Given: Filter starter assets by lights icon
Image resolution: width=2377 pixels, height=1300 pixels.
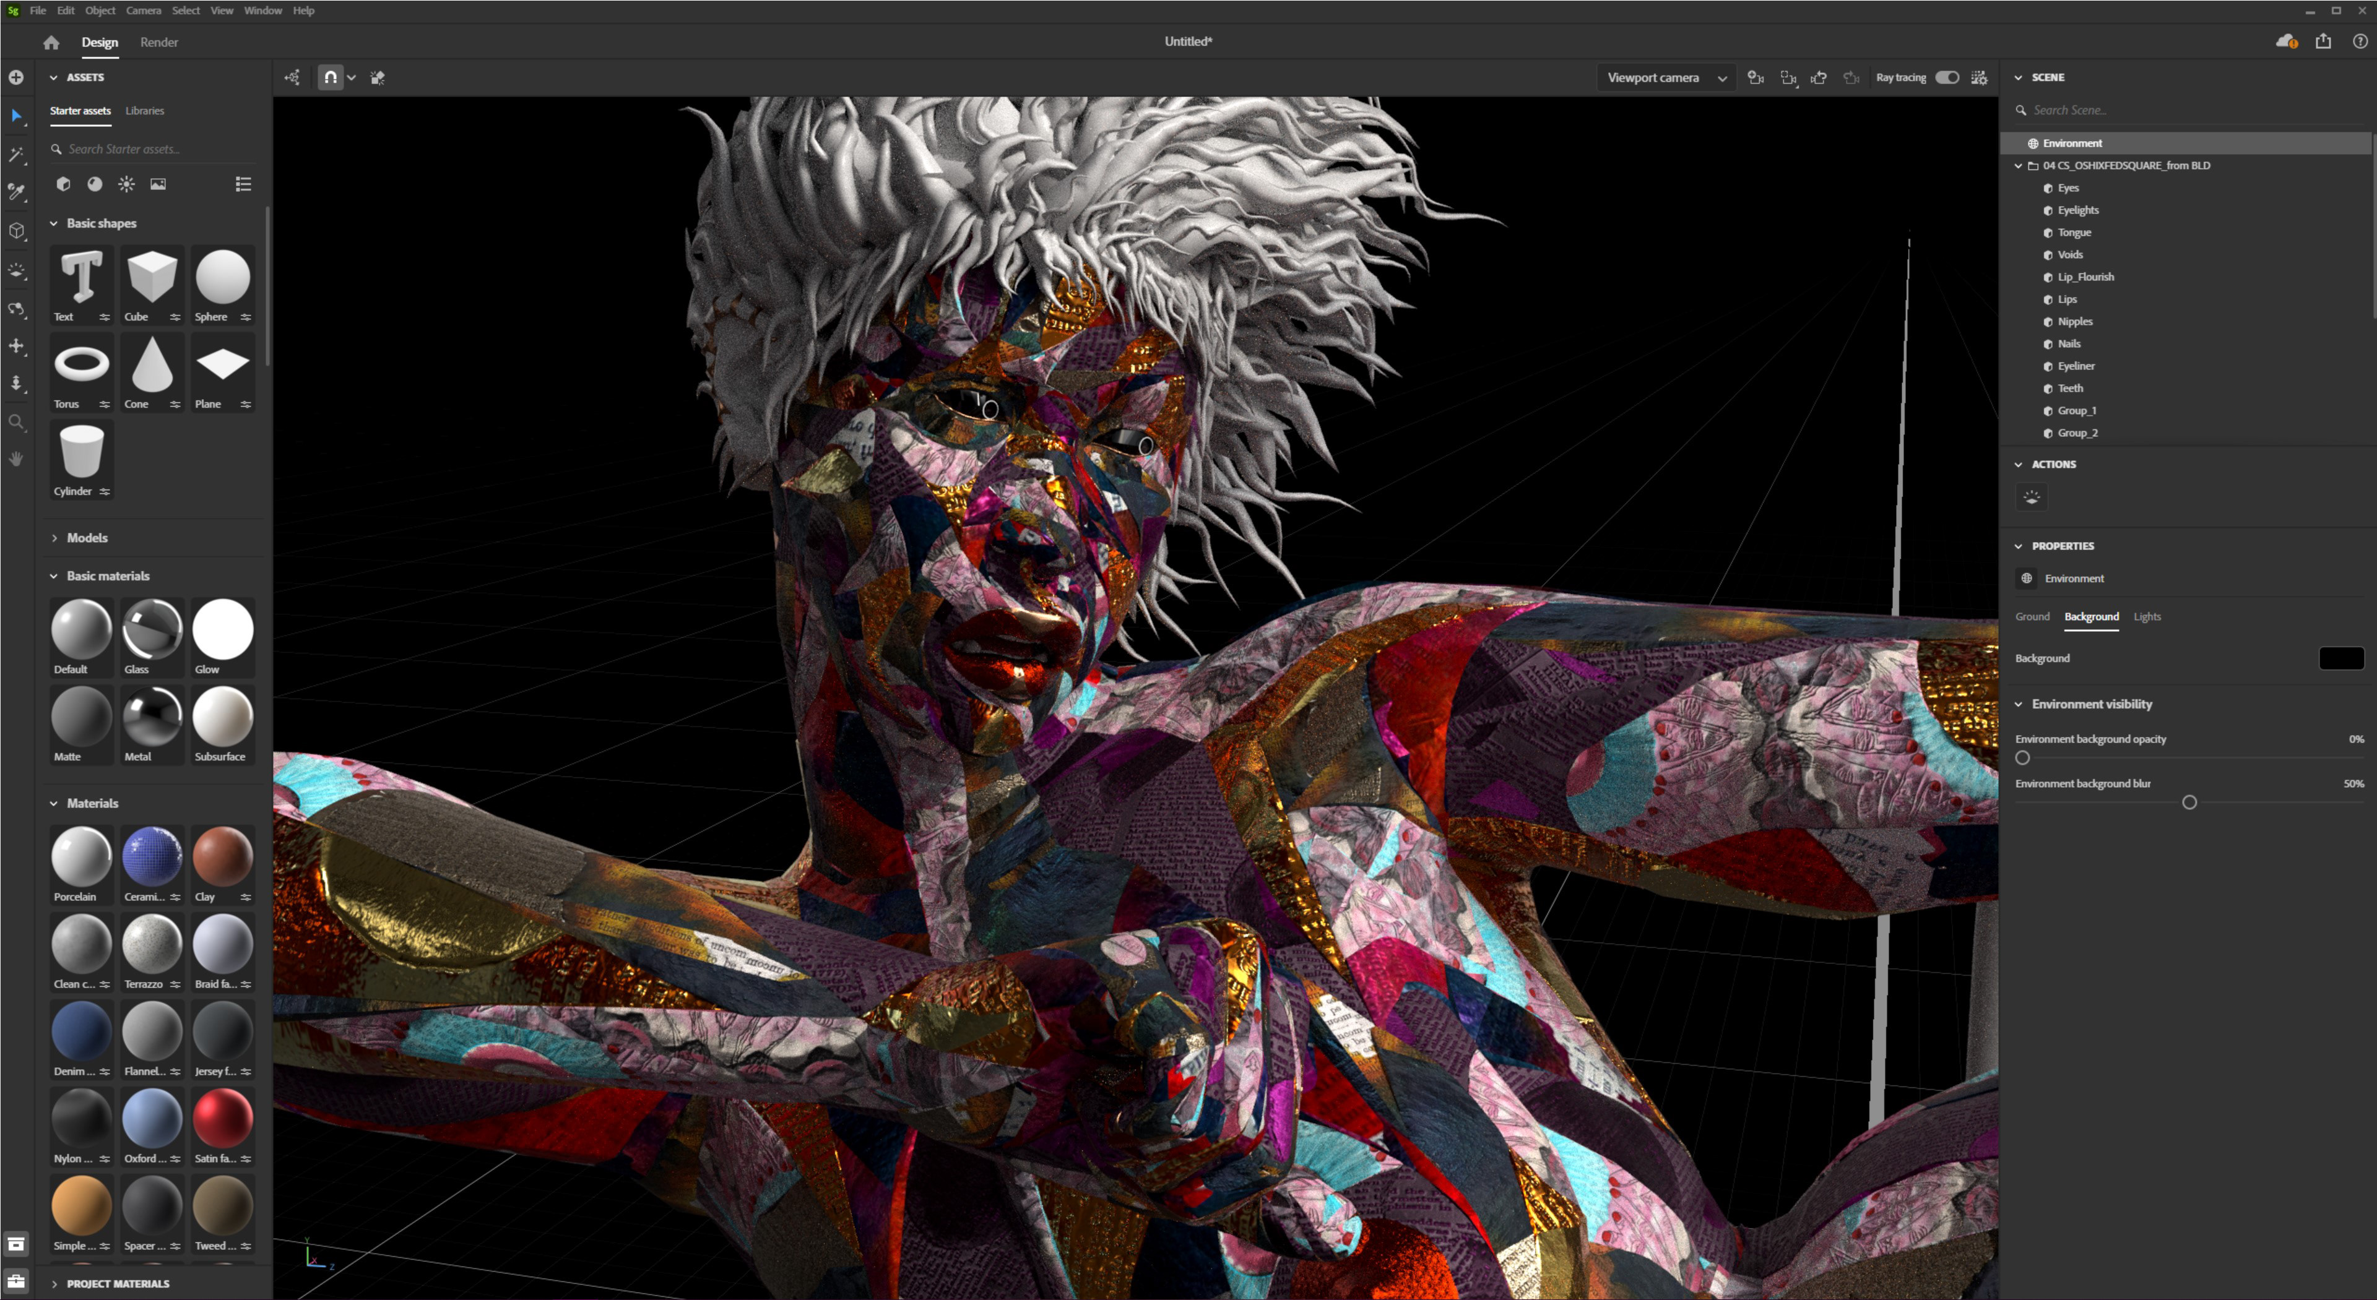Looking at the screenshot, I should click(126, 184).
